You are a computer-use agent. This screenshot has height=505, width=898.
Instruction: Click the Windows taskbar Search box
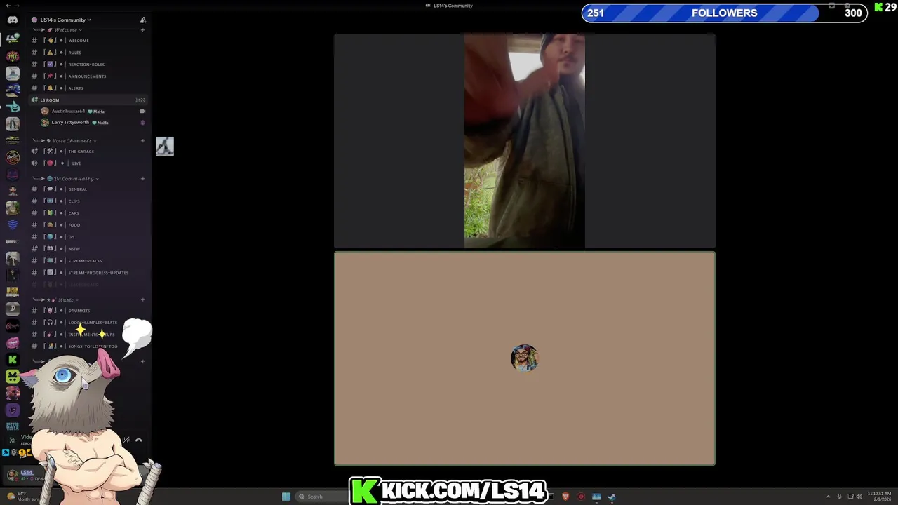(321, 497)
